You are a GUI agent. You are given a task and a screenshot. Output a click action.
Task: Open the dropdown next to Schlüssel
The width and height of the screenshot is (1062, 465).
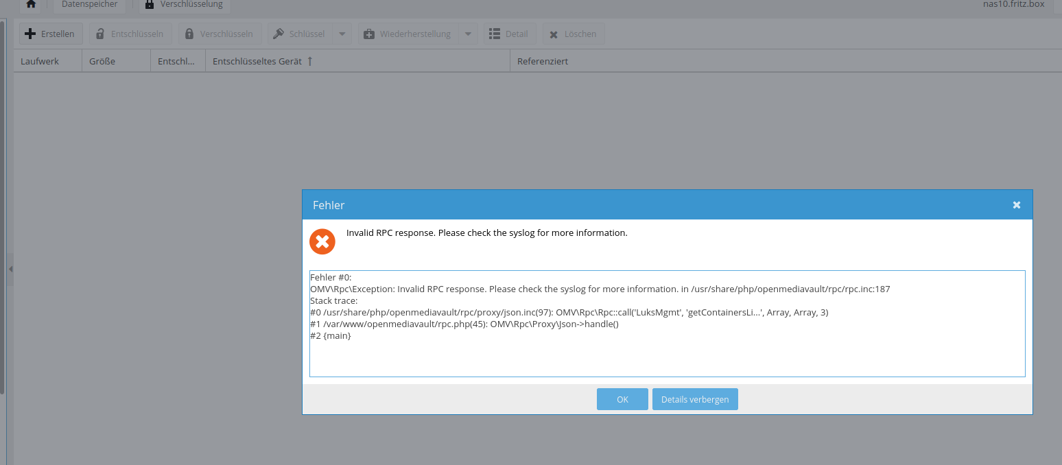pos(342,33)
